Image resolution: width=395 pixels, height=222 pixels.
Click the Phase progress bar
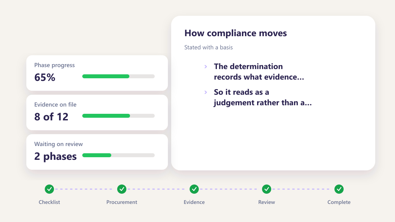coord(118,76)
